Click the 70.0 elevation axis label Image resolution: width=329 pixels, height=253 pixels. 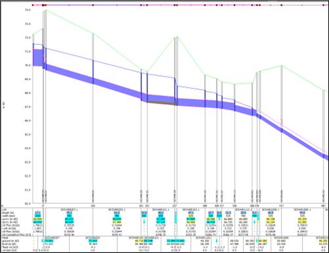(28, 66)
